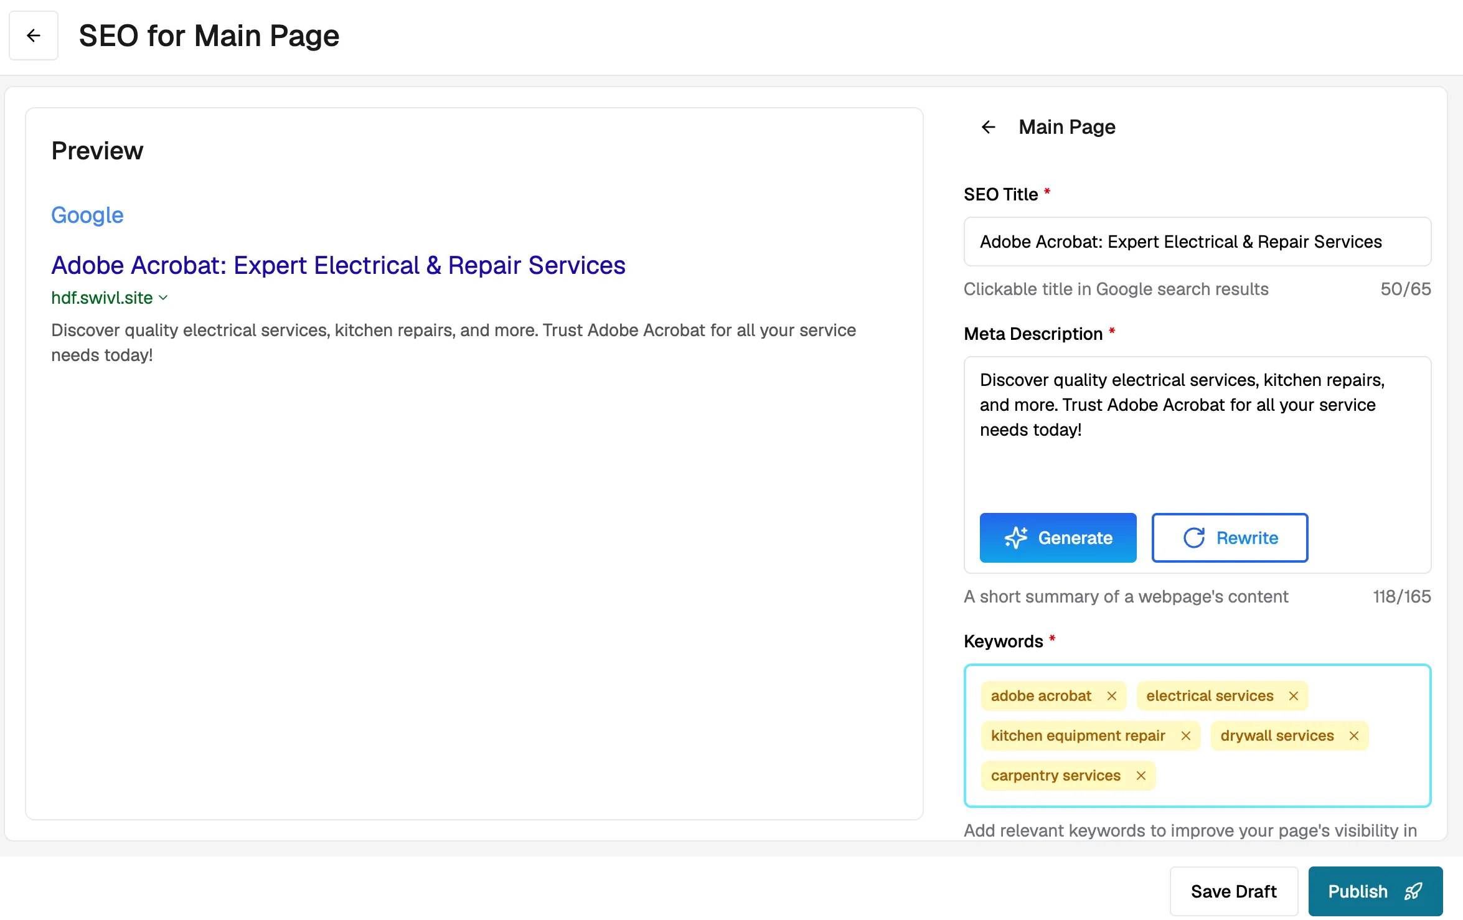Viewport: 1463px width, 920px height.
Task: Publish the SEO changes
Action: tap(1376, 891)
